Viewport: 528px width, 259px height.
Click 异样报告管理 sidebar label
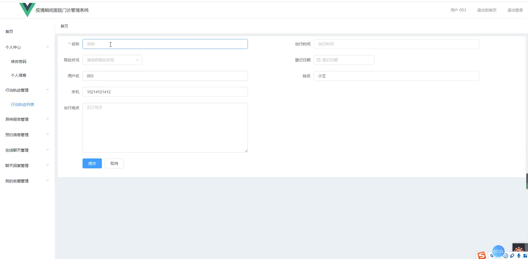coord(17,119)
